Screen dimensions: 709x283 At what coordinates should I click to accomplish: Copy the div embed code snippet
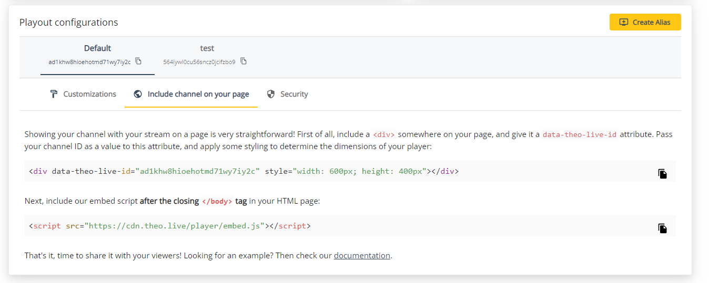tap(662, 174)
